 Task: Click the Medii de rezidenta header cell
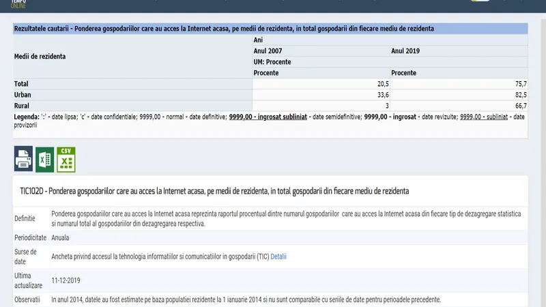[x=40, y=56]
